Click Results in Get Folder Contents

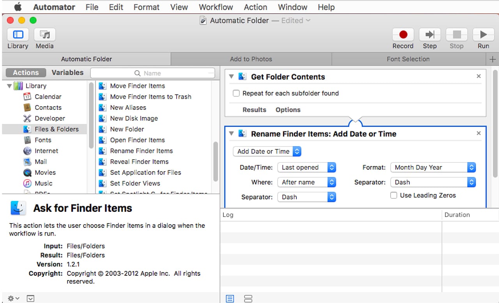(x=254, y=110)
